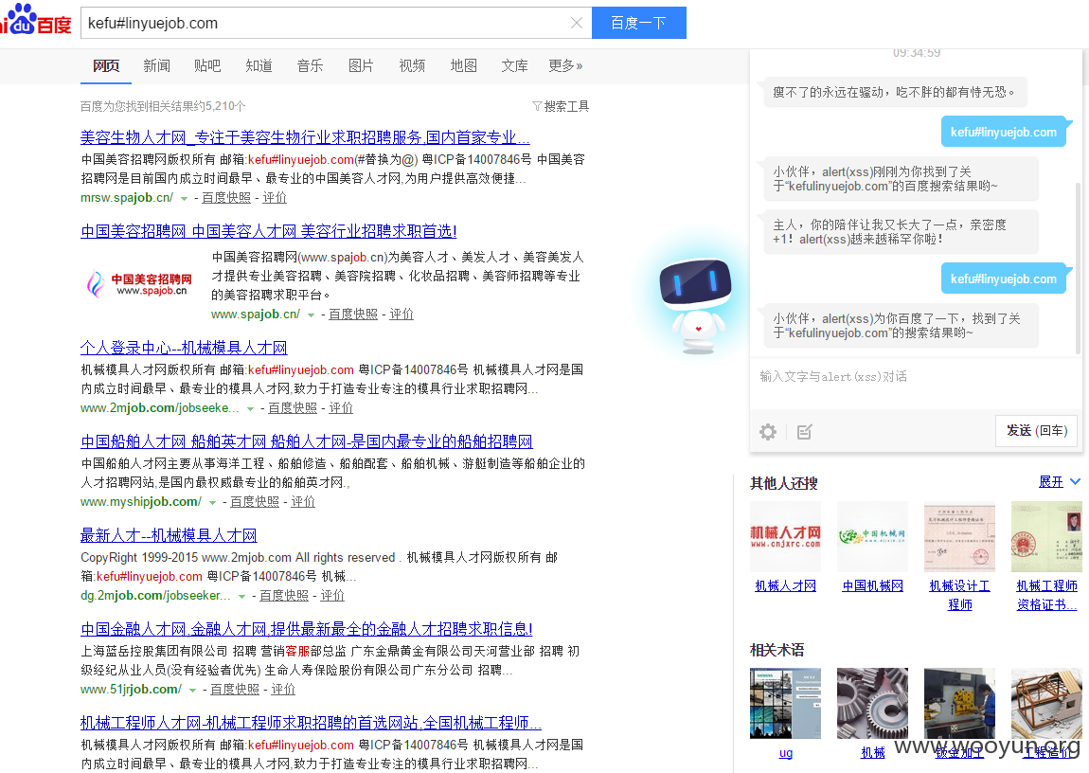Click the robot assistant mascot
The width and height of the screenshot is (1089, 773).
click(x=695, y=305)
